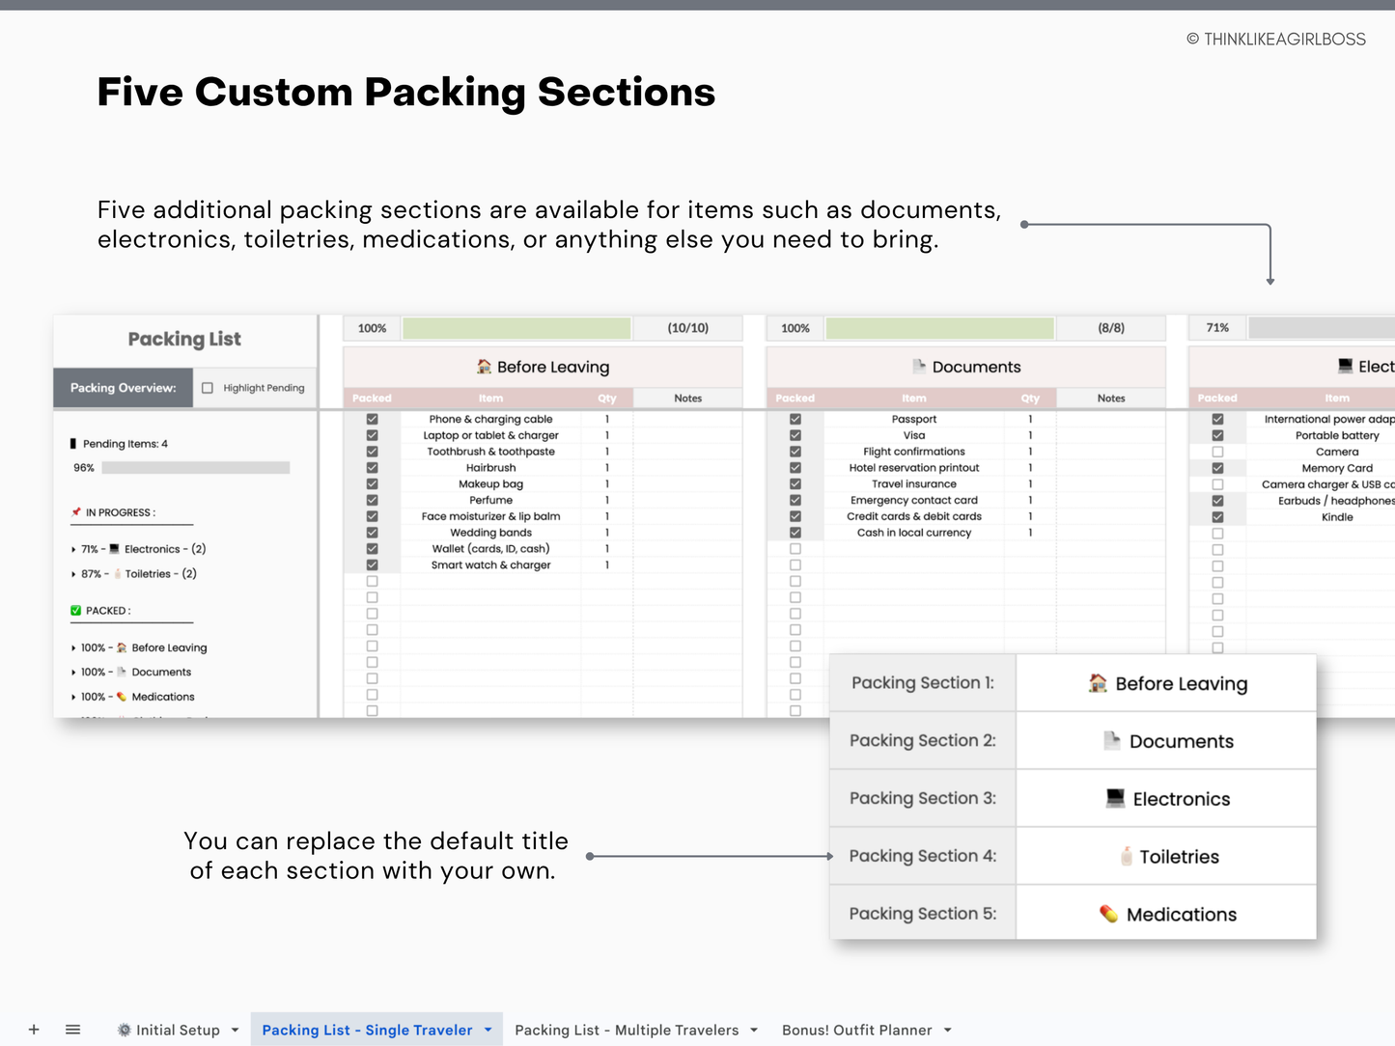Click Notes header in Documents section
Image resolution: width=1395 pixels, height=1046 pixels.
[x=1111, y=398]
